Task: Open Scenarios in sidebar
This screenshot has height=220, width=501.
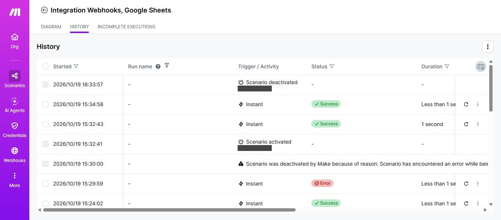Action: point(15,79)
